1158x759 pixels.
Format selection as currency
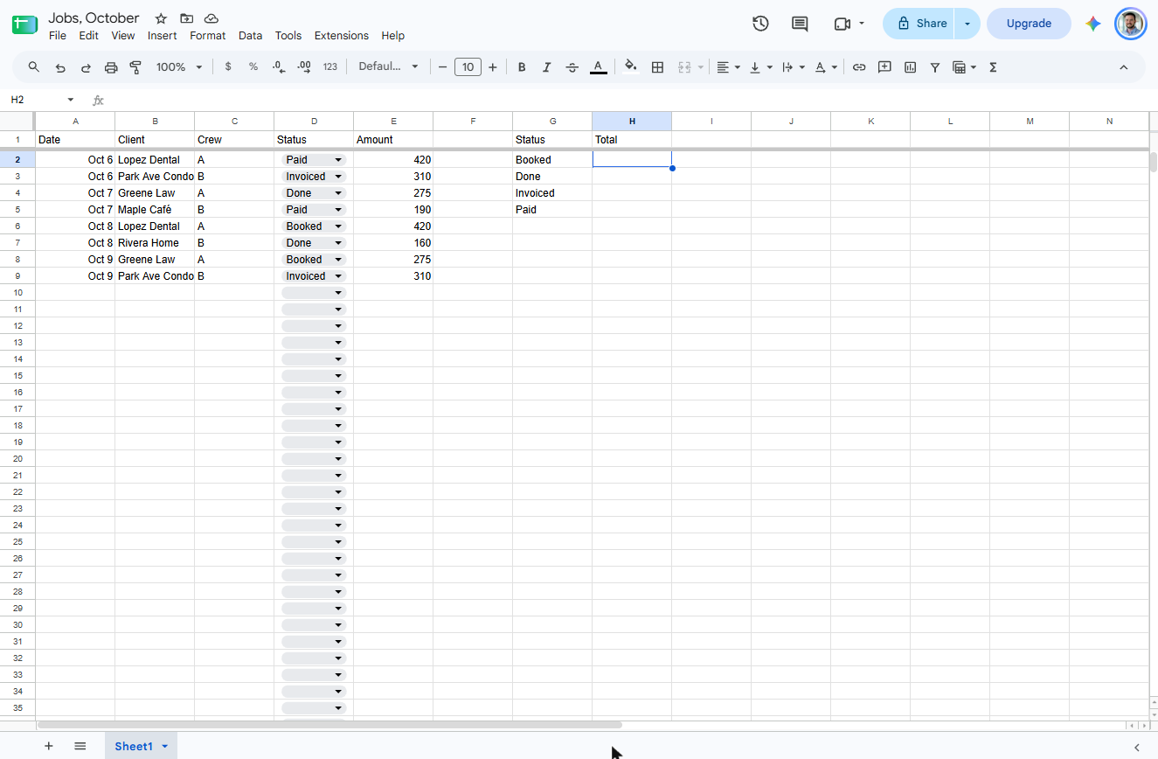(x=228, y=67)
